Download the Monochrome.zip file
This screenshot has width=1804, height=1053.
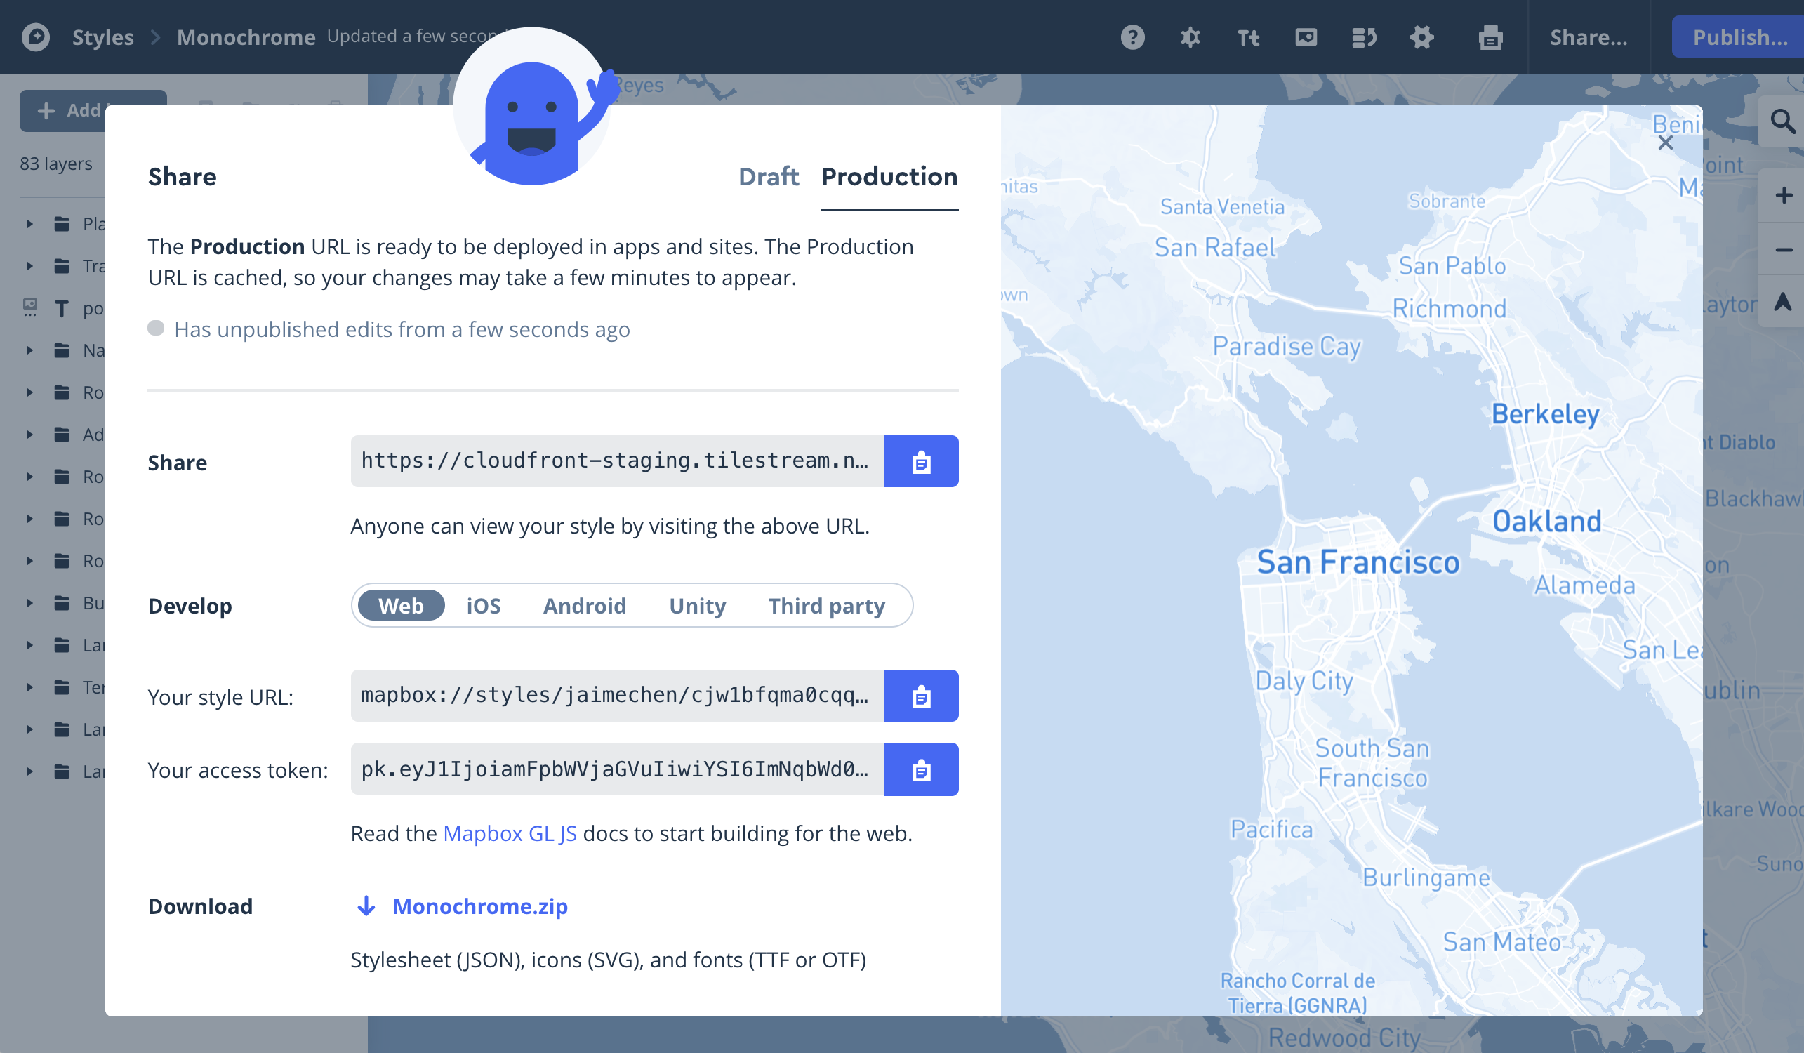479,906
